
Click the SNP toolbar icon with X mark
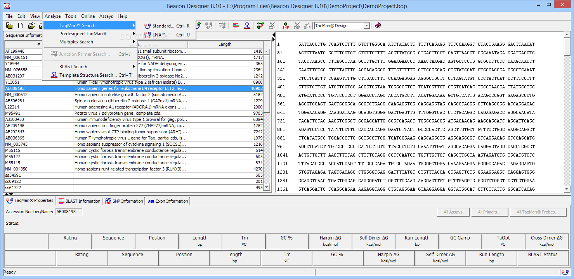[x=297, y=26]
